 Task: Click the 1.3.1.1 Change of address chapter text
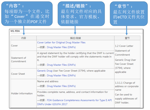127,86
